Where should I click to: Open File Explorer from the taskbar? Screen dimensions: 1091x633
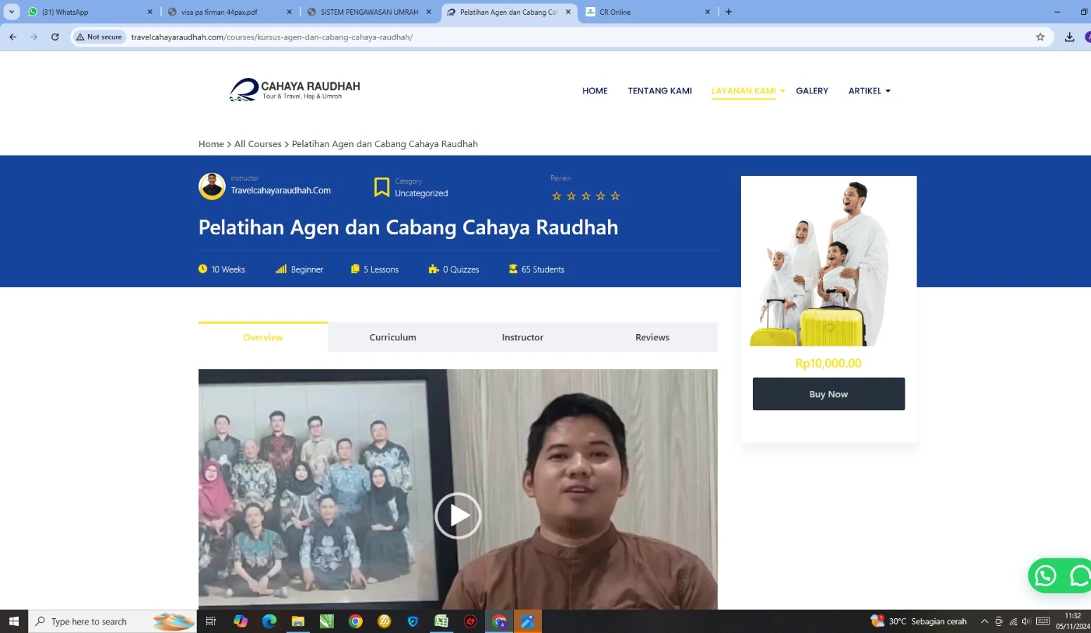tap(298, 621)
